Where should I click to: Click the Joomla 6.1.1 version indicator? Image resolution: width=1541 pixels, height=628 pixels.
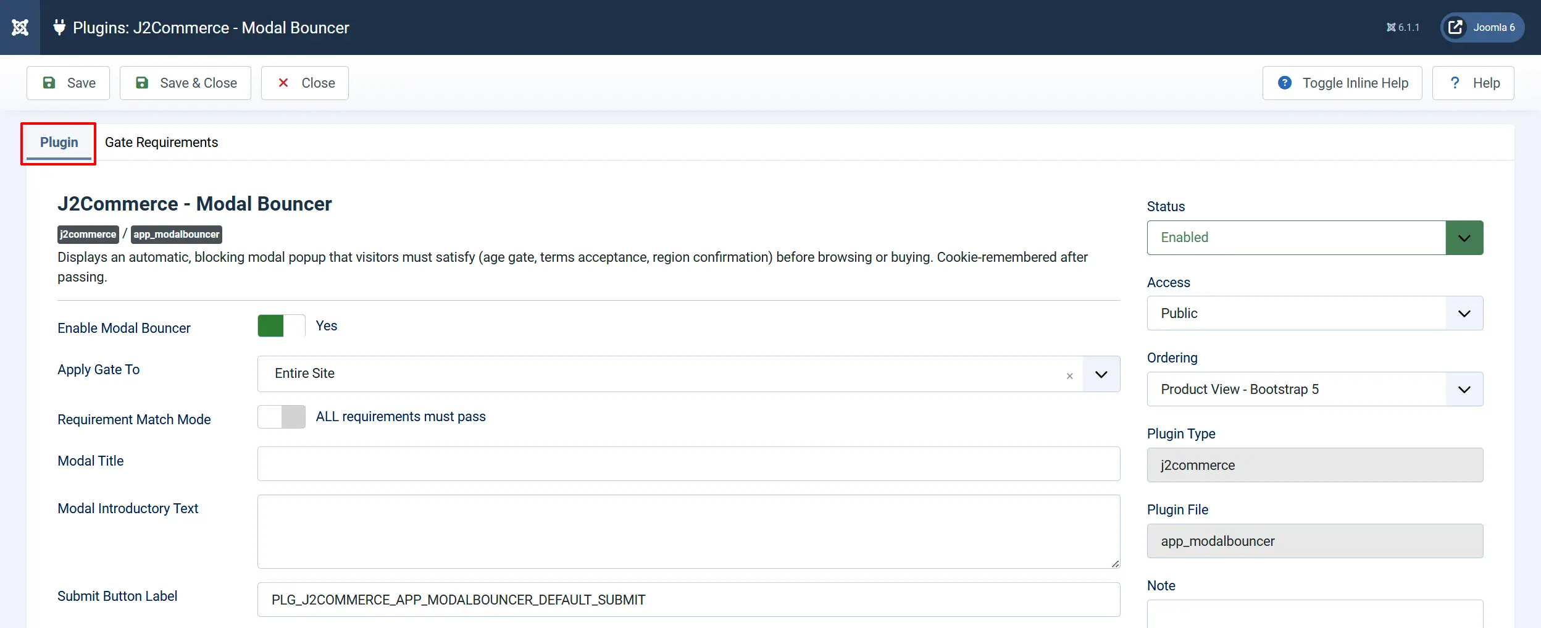(x=1403, y=27)
